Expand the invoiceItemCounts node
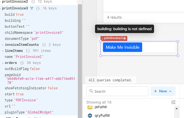 tap(3, 45)
